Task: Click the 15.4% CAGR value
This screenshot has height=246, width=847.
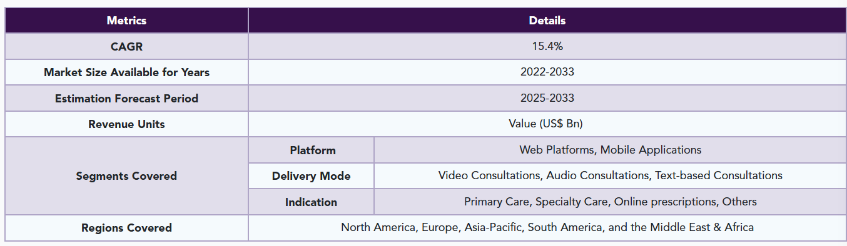Action: (547, 46)
